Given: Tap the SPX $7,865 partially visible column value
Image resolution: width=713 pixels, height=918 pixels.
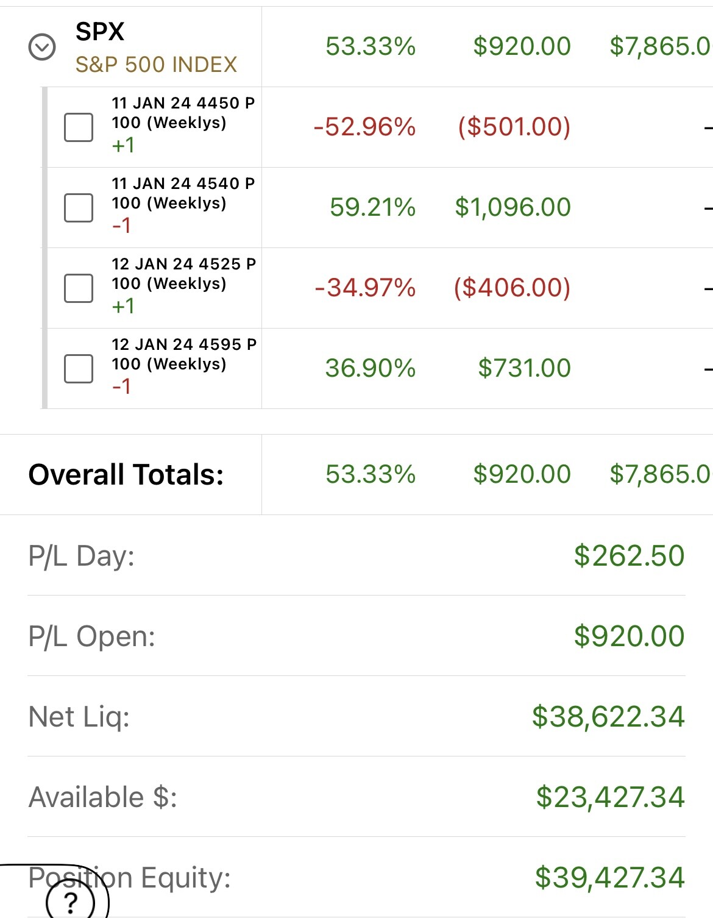Looking at the screenshot, I should click(661, 47).
